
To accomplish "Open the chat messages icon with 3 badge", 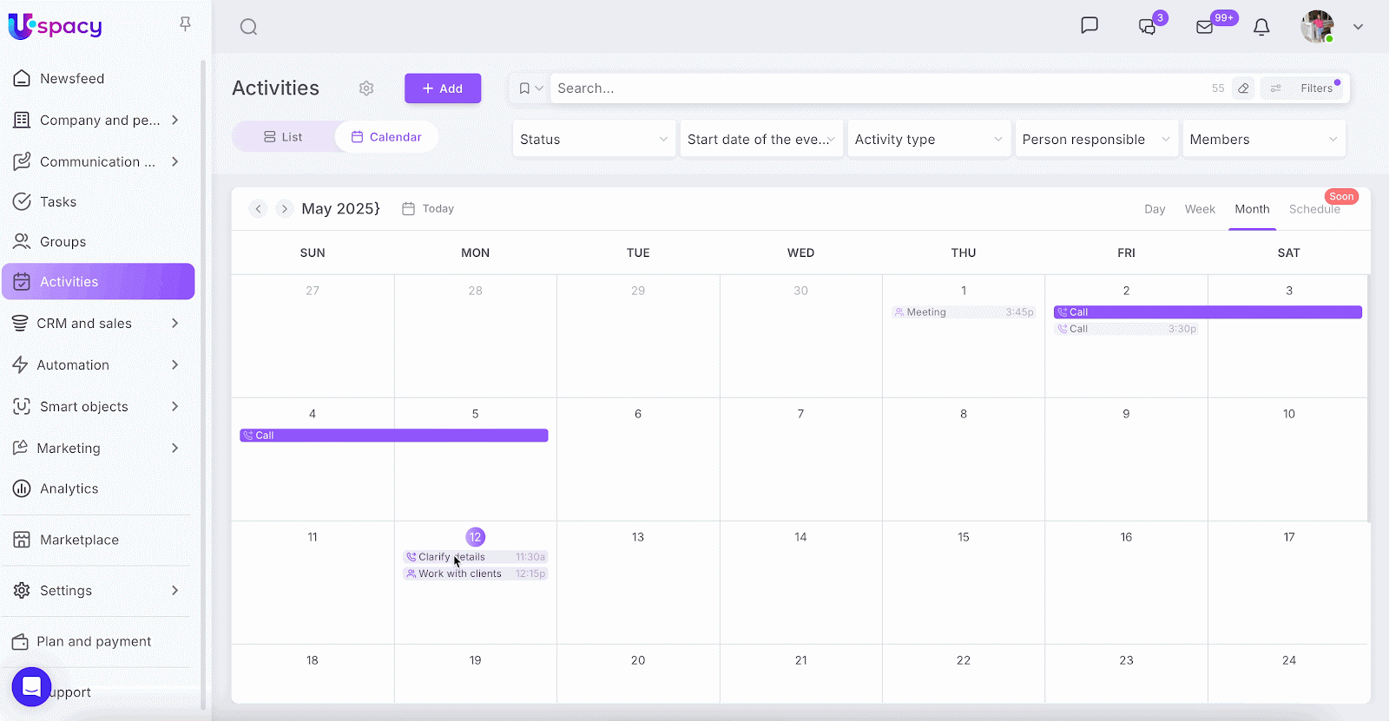I will point(1147,27).
